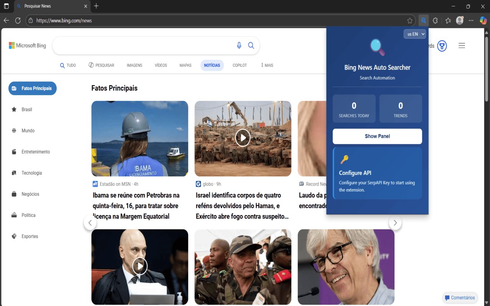The width and height of the screenshot is (490, 306).
Task: Switch to the COPILOT tab
Action: coord(240,65)
